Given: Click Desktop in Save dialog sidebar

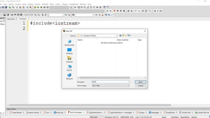Looking at the screenshot, I should [69, 51].
